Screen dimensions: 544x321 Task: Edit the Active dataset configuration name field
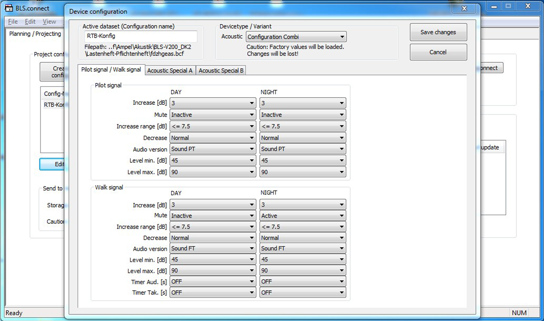(x=141, y=36)
